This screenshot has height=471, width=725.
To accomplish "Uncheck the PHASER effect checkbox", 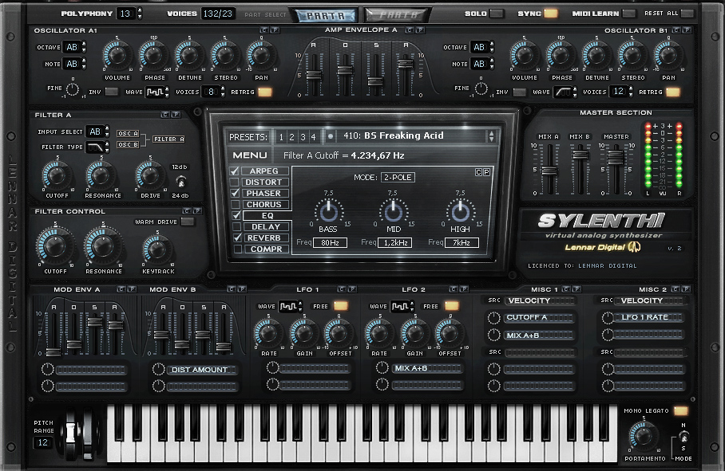I will click(x=236, y=193).
